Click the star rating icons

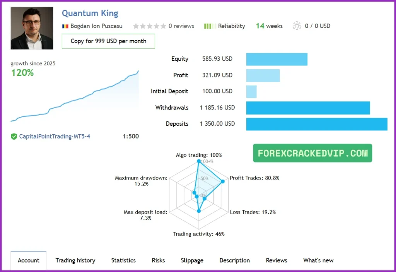tap(149, 26)
